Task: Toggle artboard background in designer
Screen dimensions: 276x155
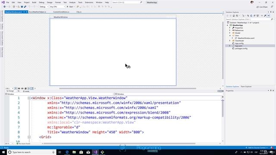Action: 25,88
